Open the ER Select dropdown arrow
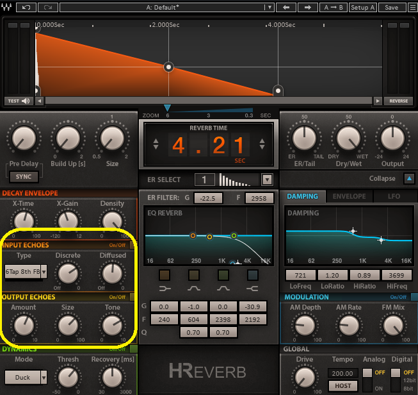The height and width of the screenshot is (395, 418). click(267, 180)
